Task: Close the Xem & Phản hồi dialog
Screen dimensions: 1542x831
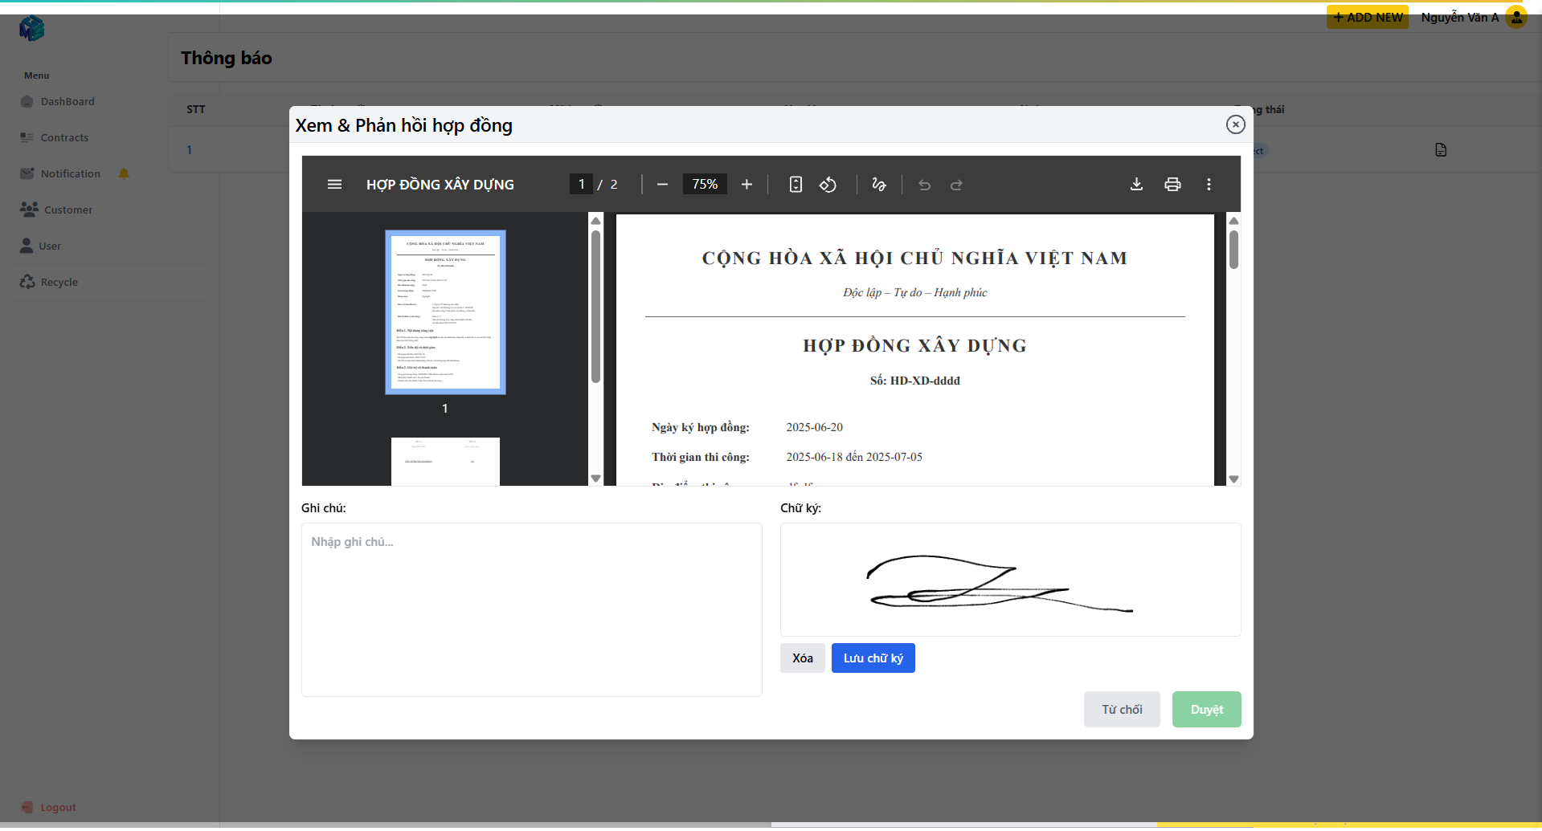Action: click(x=1235, y=124)
